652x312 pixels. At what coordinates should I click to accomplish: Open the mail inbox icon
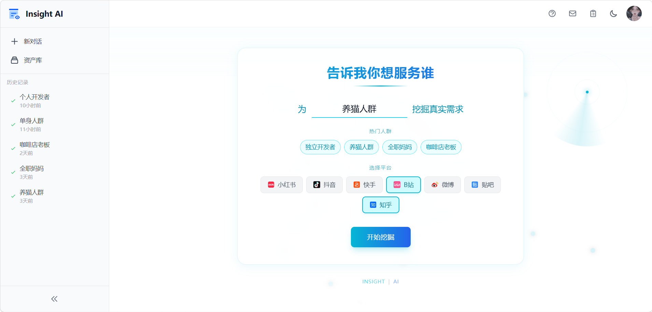point(572,14)
